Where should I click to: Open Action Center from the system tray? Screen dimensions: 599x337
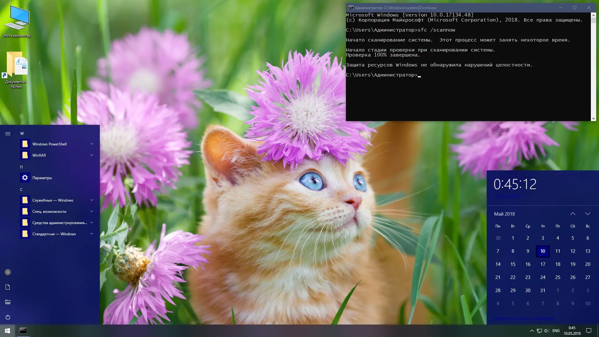point(589,330)
